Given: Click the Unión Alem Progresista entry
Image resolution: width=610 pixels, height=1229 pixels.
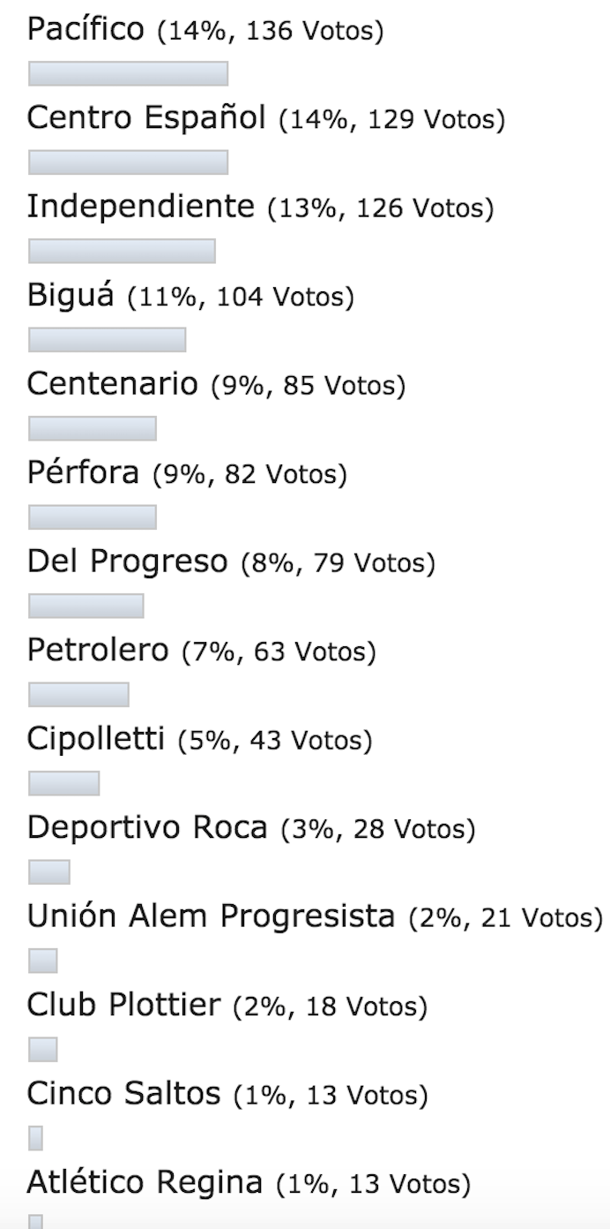Looking at the screenshot, I should coord(315,916).
